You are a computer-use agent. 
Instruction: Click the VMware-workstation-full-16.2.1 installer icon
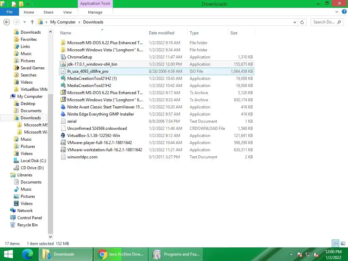tap(63, 150)
